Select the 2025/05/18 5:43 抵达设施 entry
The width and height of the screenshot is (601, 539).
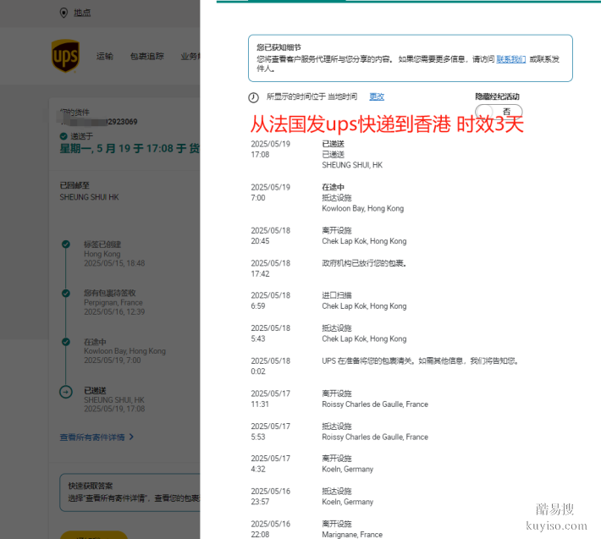click(328, 333)
